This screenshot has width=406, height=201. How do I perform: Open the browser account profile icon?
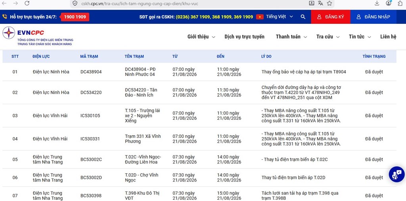point(389,3)
